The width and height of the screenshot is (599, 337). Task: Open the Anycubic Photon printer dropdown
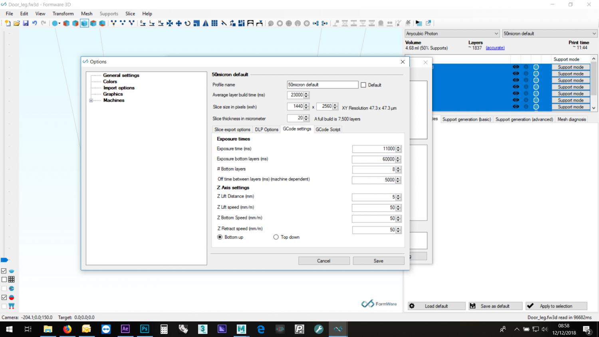452,34
